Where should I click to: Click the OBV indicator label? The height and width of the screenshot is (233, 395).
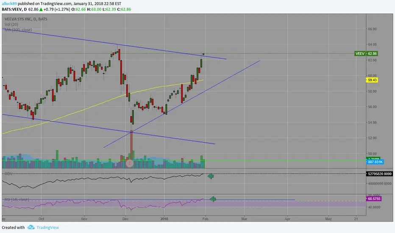tap(8, 174)
